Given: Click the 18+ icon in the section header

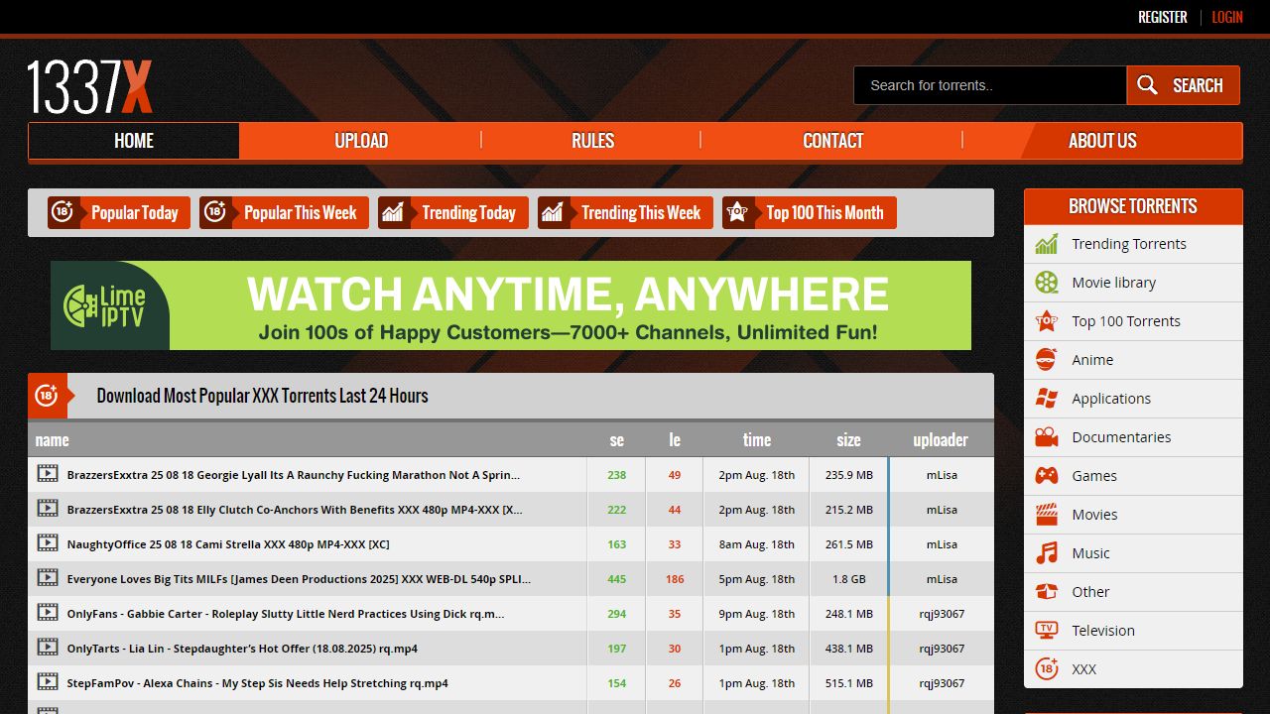Looking at the screenshot, I should coord(46,396).
